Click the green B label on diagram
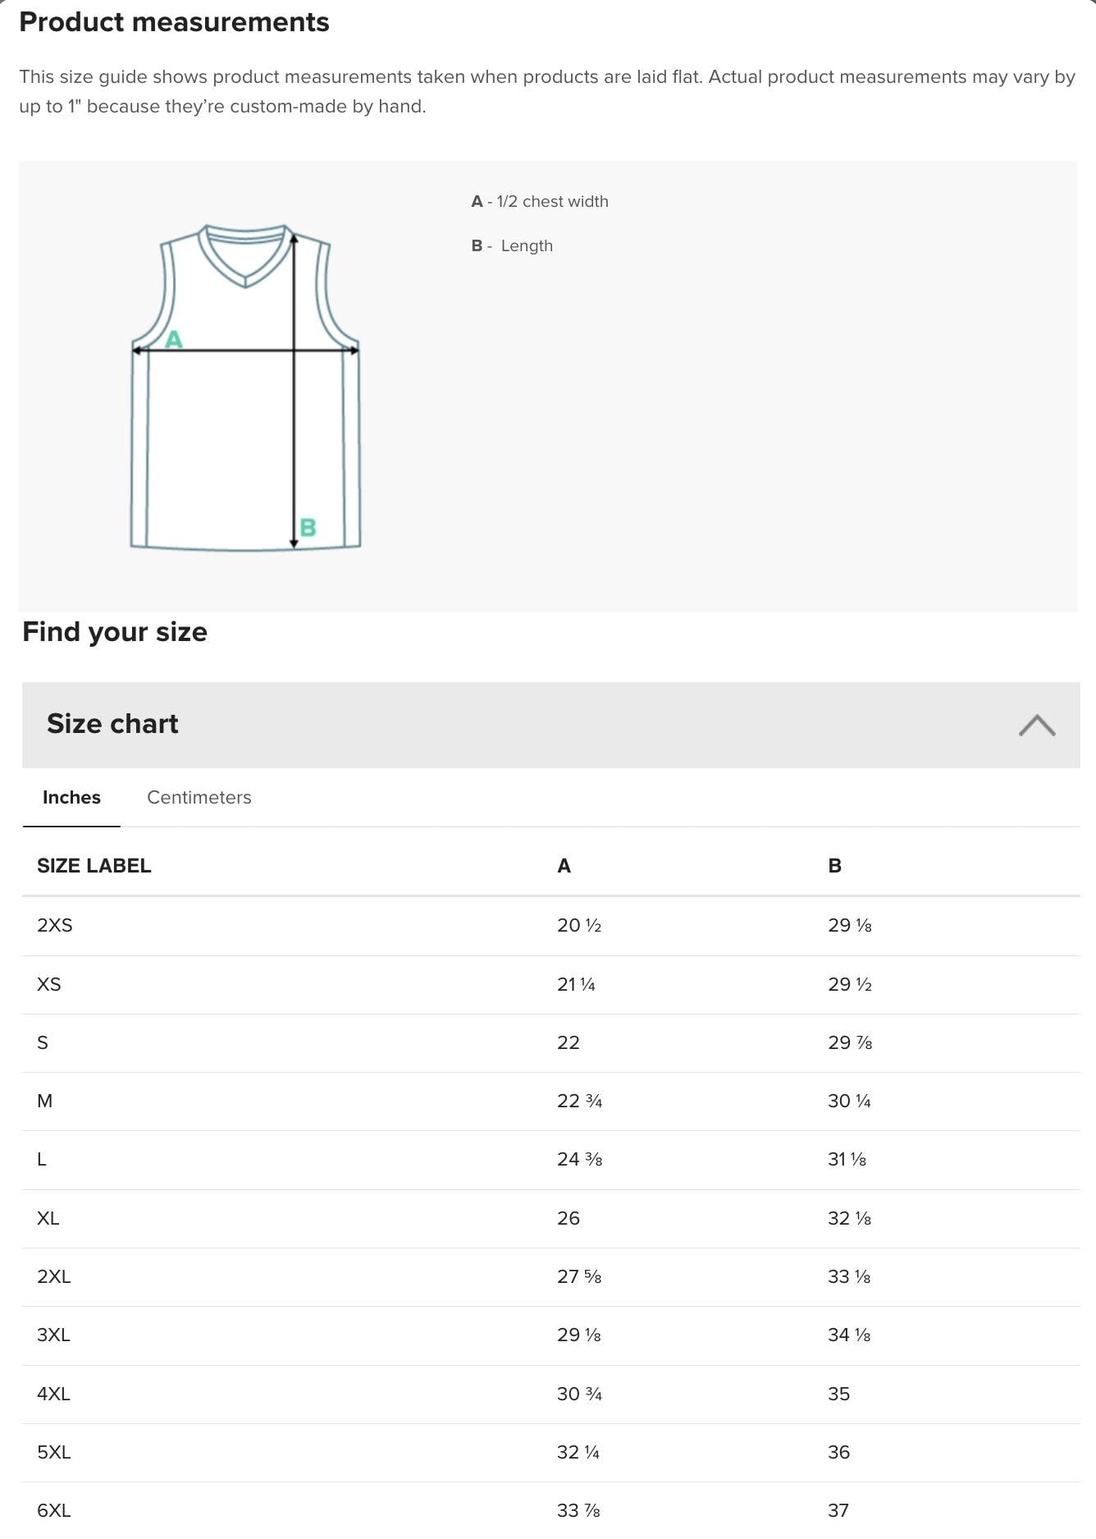This screenshot has height=1539, width=1096. (x=308, y=527)
